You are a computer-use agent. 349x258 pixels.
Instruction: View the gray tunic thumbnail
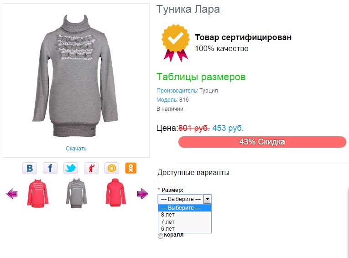point(74,193)
